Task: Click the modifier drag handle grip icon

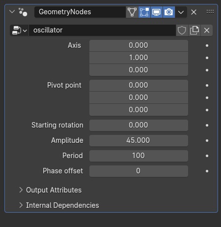Action: click(210, 12)
